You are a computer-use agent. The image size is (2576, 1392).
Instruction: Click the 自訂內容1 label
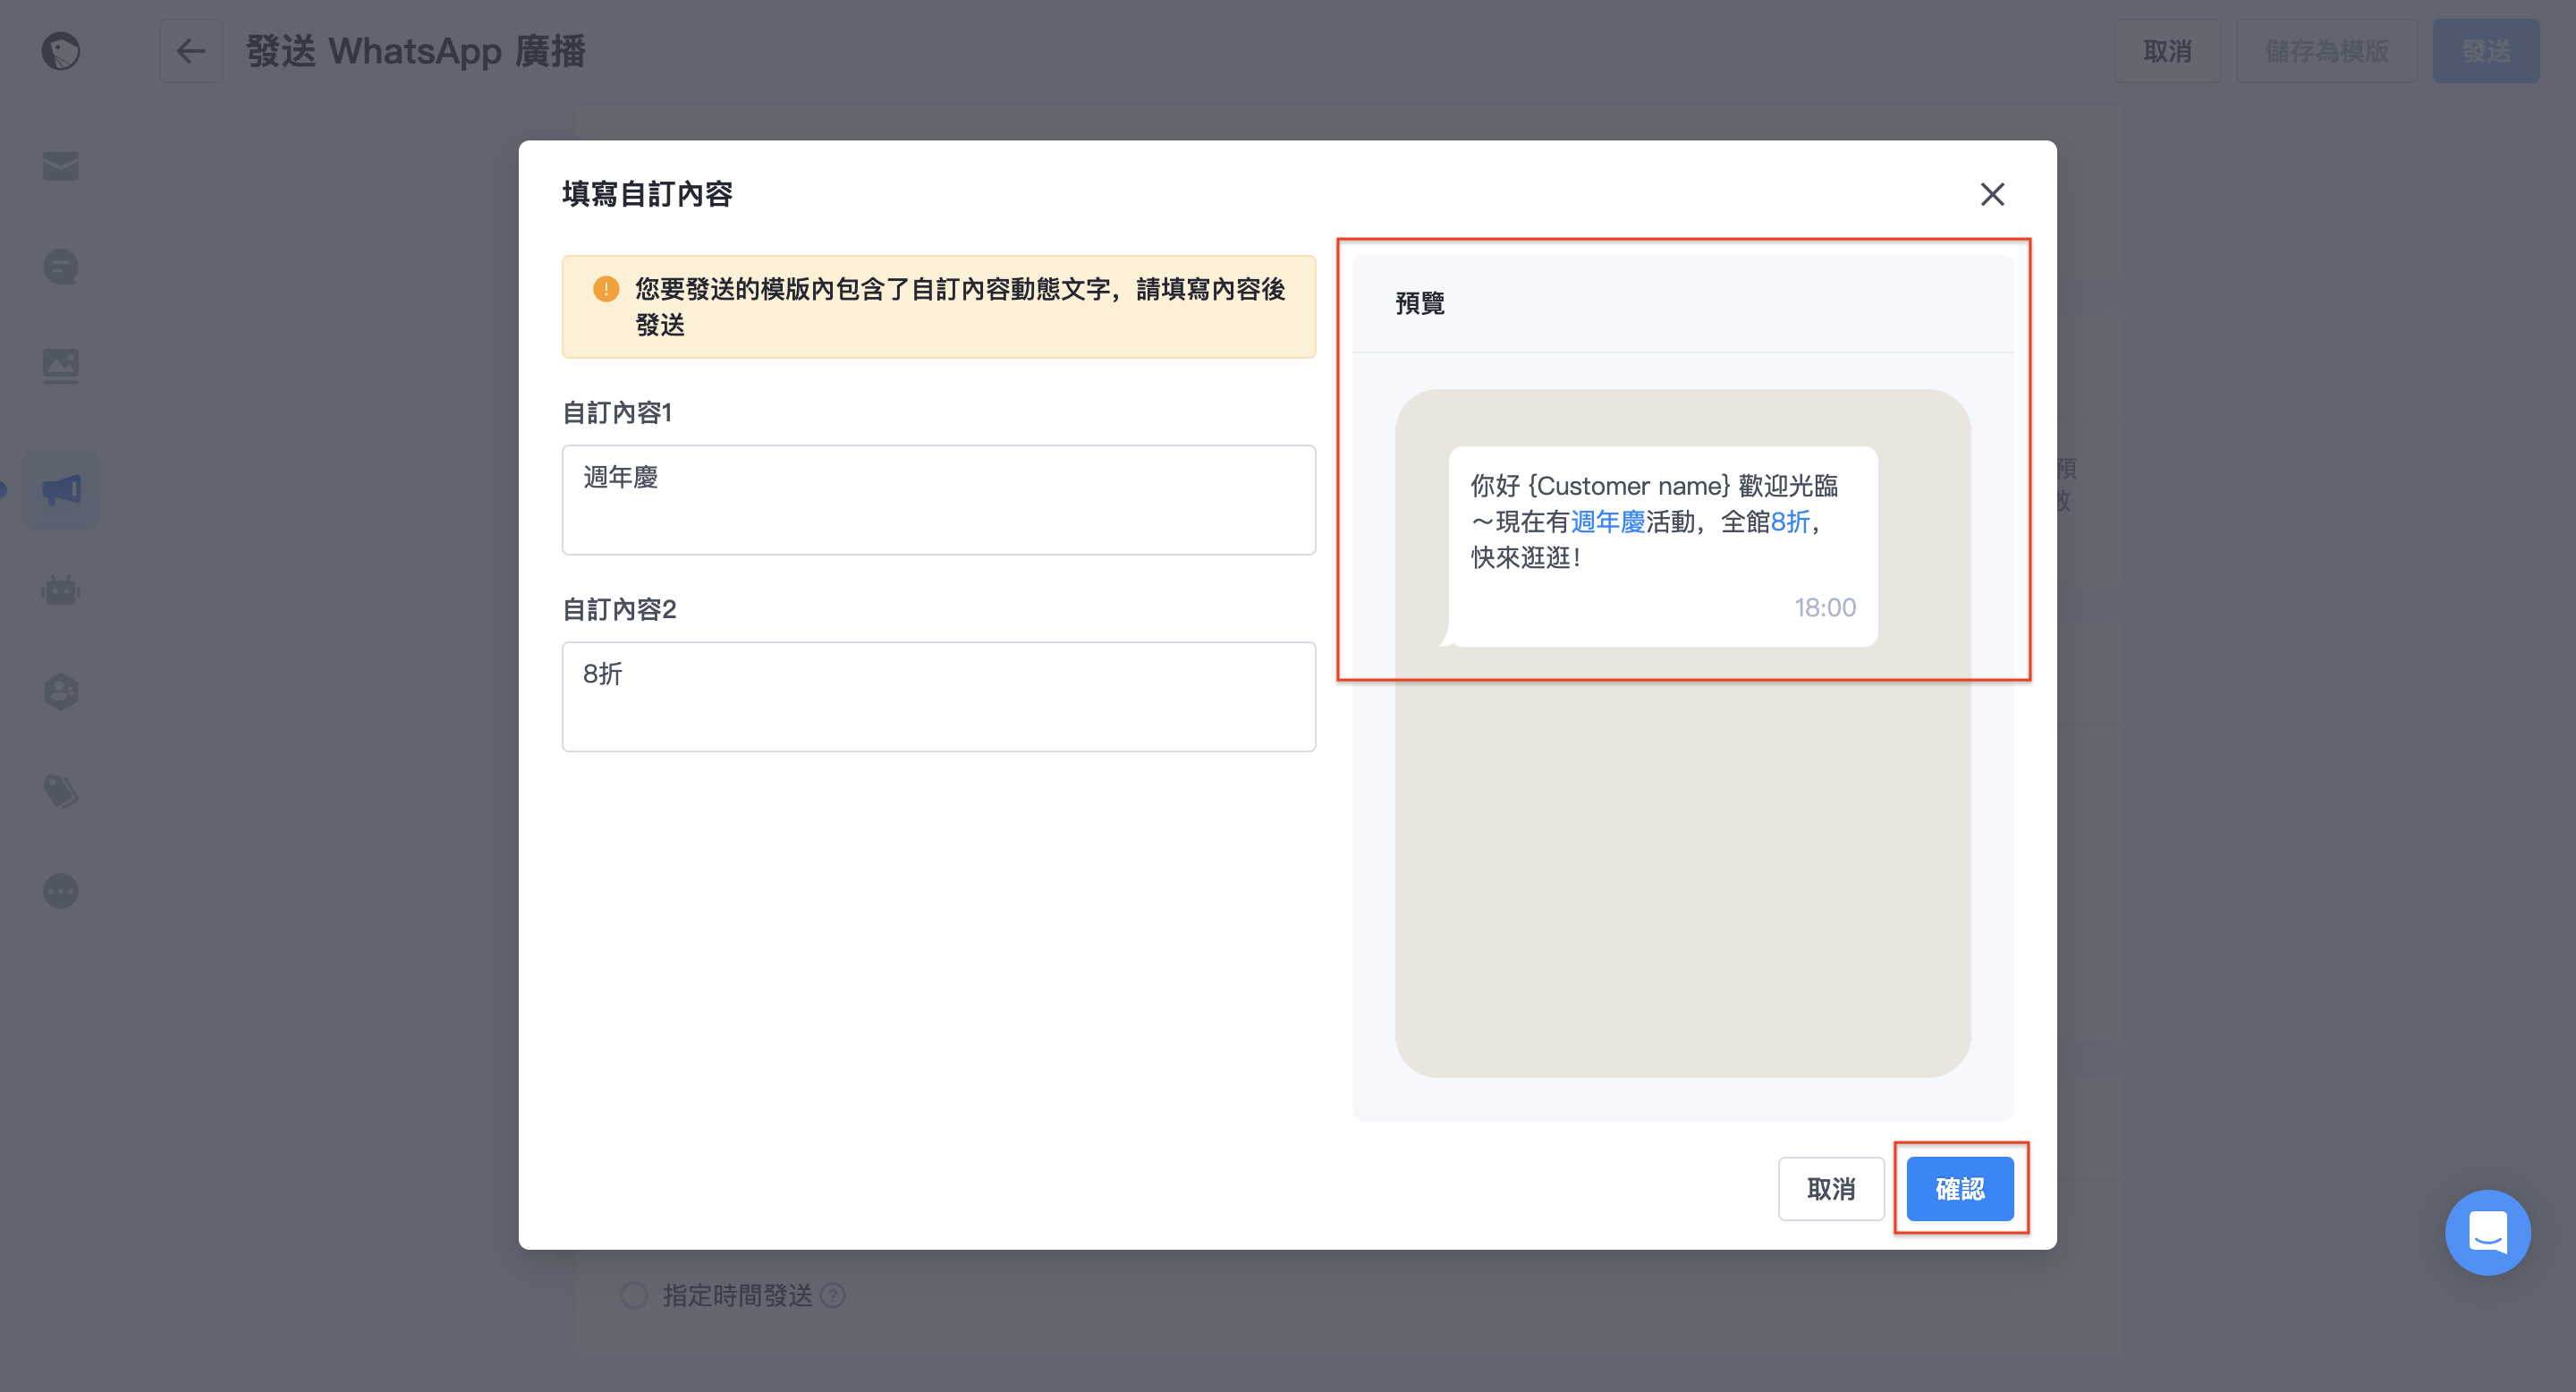point(617,412)
